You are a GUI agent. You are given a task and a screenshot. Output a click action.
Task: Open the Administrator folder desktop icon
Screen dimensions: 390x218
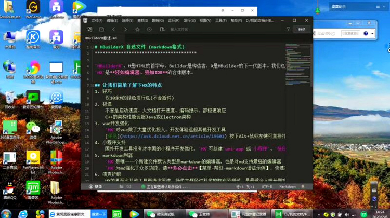coord(9,11)
